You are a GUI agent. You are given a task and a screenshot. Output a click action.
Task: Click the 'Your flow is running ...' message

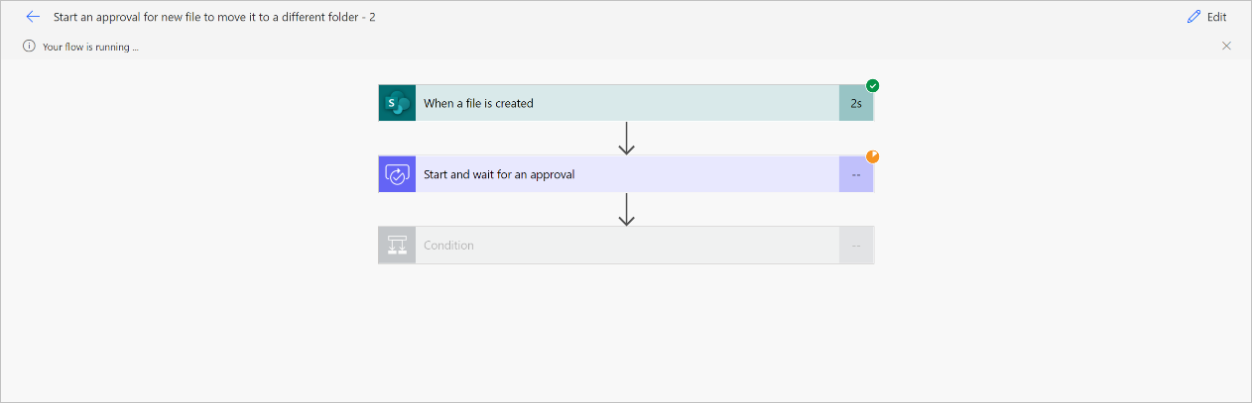(90, 47)
